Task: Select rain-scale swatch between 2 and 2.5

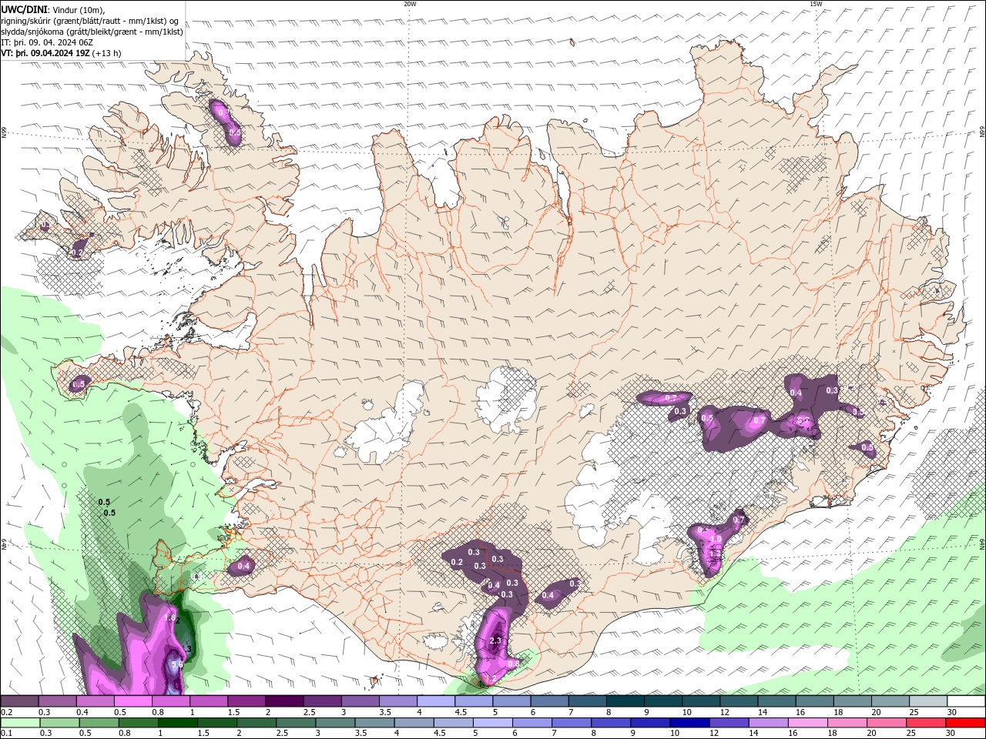Action: coord(257,723)
